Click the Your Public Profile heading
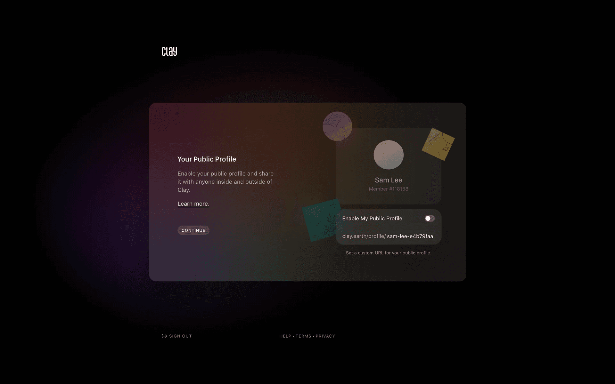This screenshot has height=384, width=615. [x=207, y=159]
